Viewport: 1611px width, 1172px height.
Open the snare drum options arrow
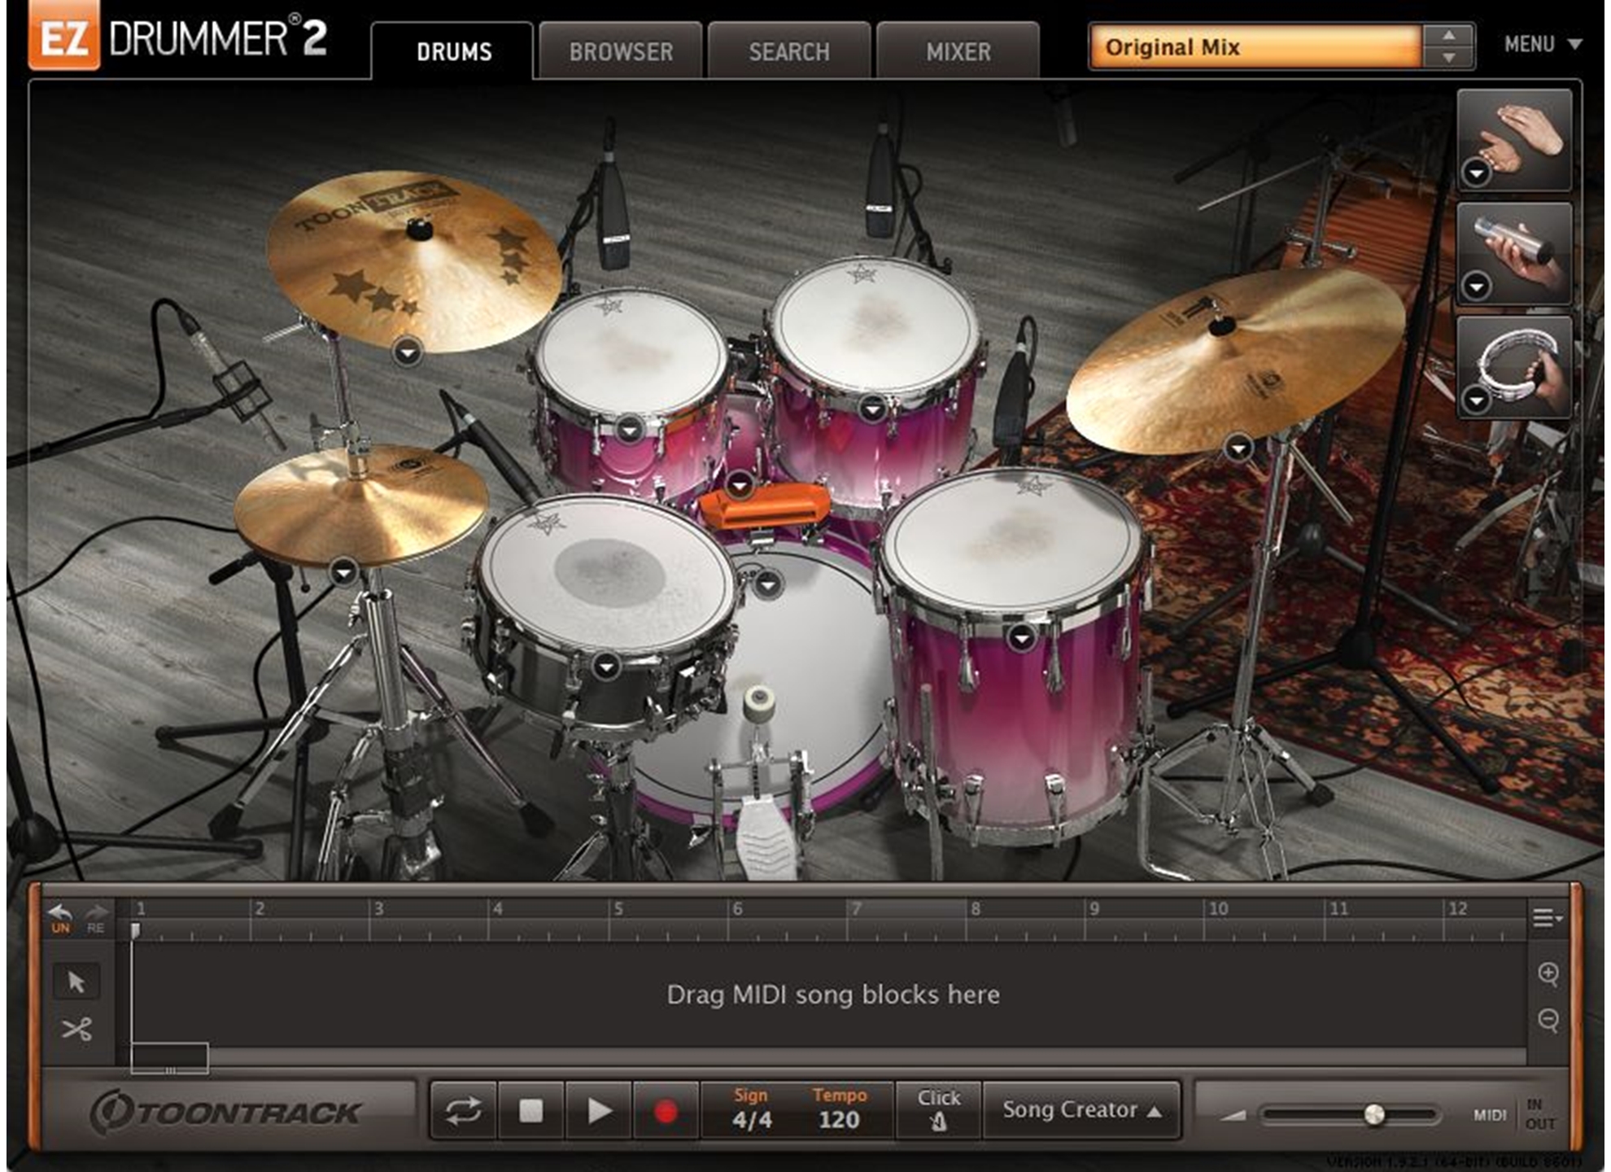pos(605,667)
